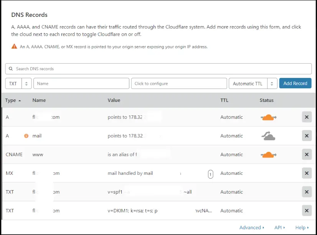Viewport: 317px width, 235px height.
Task: Click the Name column header
Action: click(x=39, y=100)
